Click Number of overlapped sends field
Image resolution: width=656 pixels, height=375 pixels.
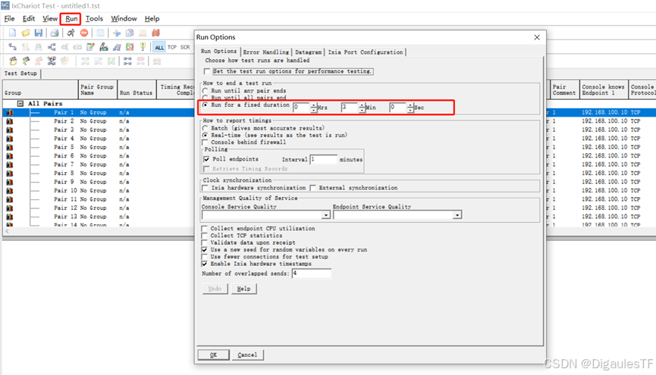(x=312, y=273)
